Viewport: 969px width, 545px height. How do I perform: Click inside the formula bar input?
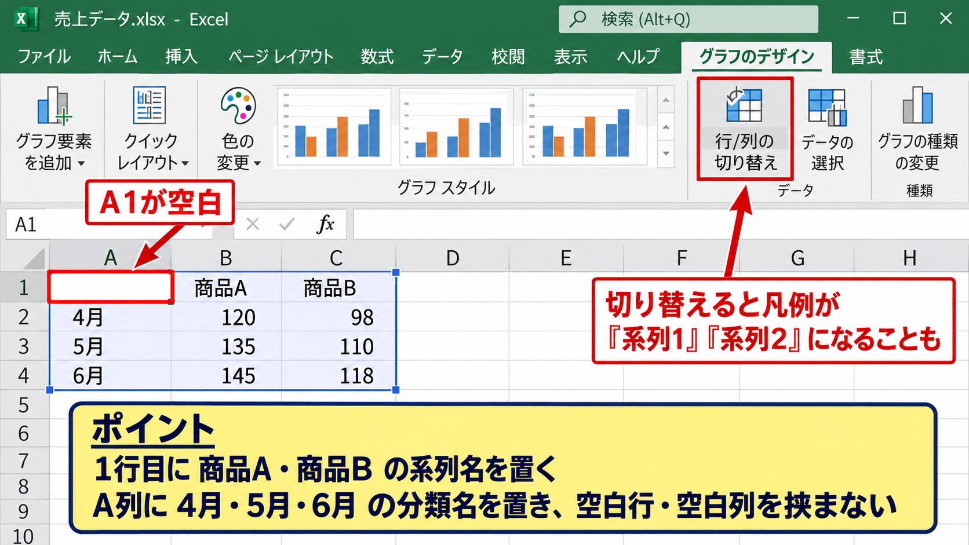click(661, 224)
